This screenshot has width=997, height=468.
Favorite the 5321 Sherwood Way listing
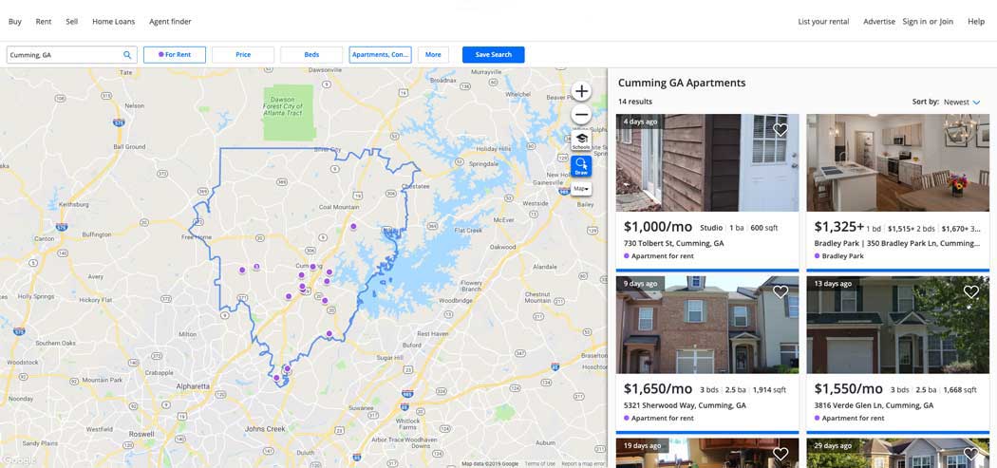[781, 291]
